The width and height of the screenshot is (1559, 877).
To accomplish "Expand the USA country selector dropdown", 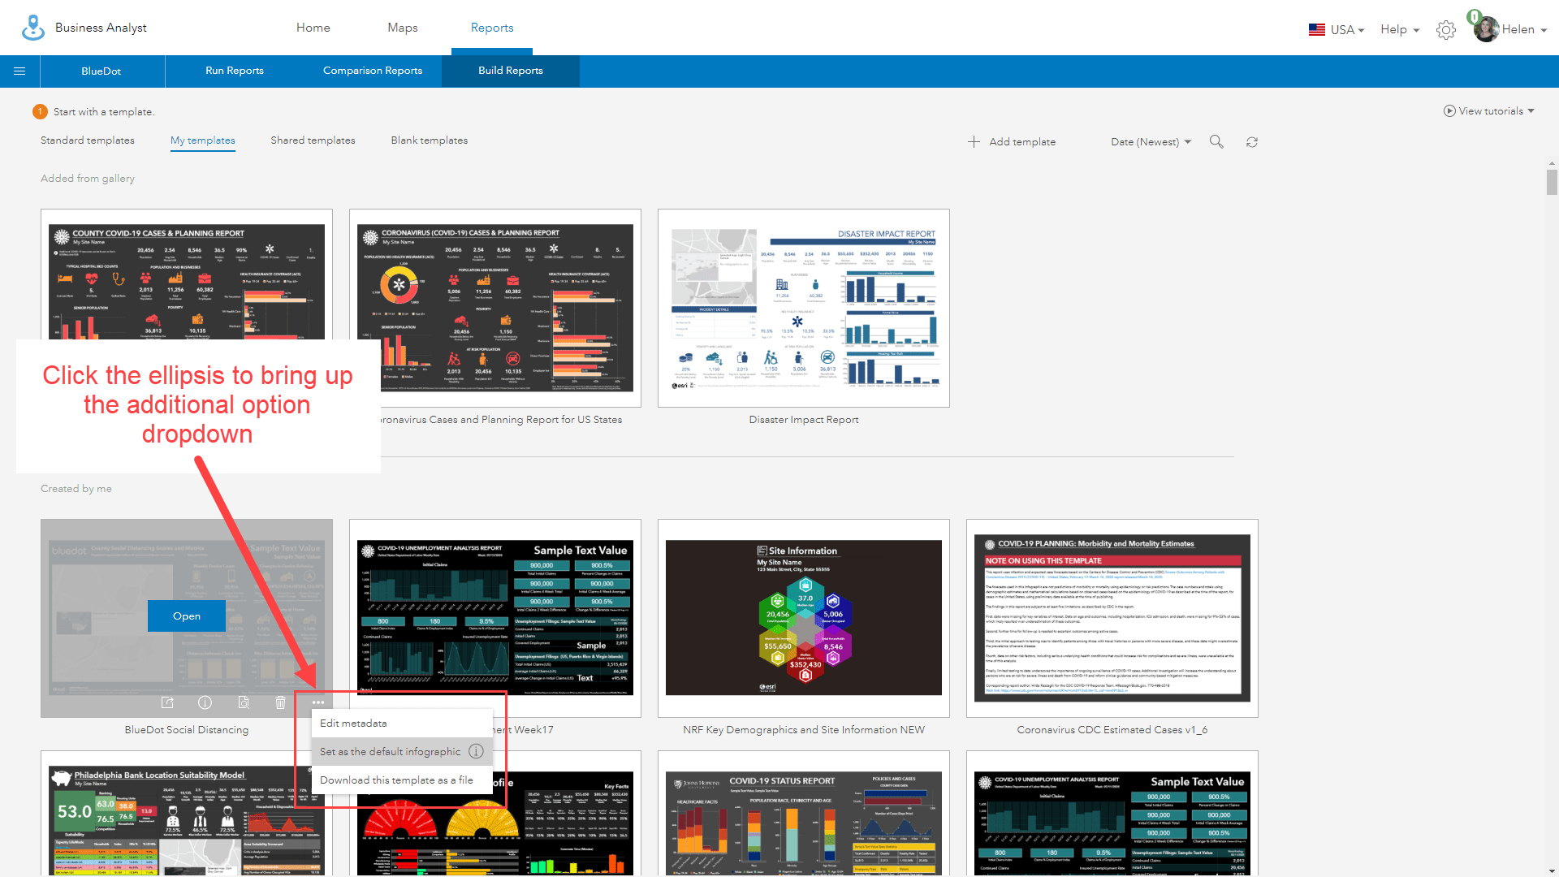I will point(1337,29).
